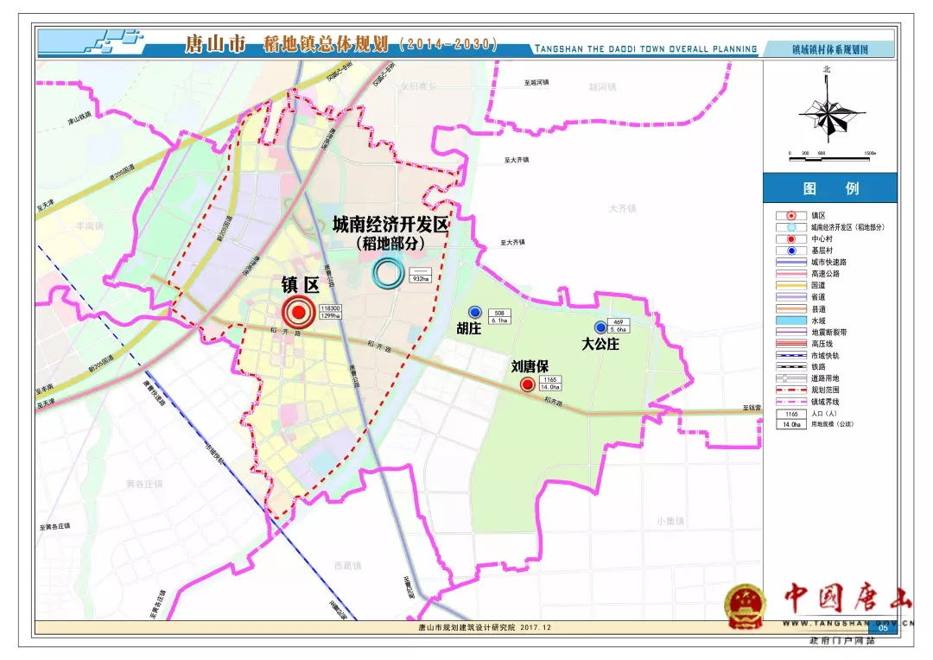This screenshot has height=660, width=933.
Task: Click the red 刘唐保 central village marker
Action: [526, 385]
